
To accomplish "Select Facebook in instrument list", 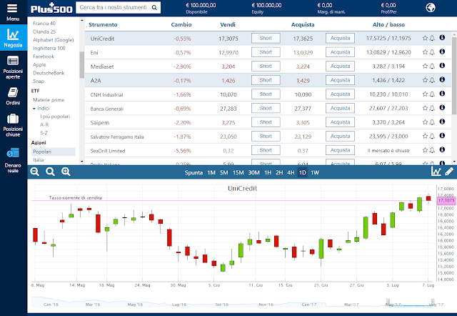I will click(44, 56).
